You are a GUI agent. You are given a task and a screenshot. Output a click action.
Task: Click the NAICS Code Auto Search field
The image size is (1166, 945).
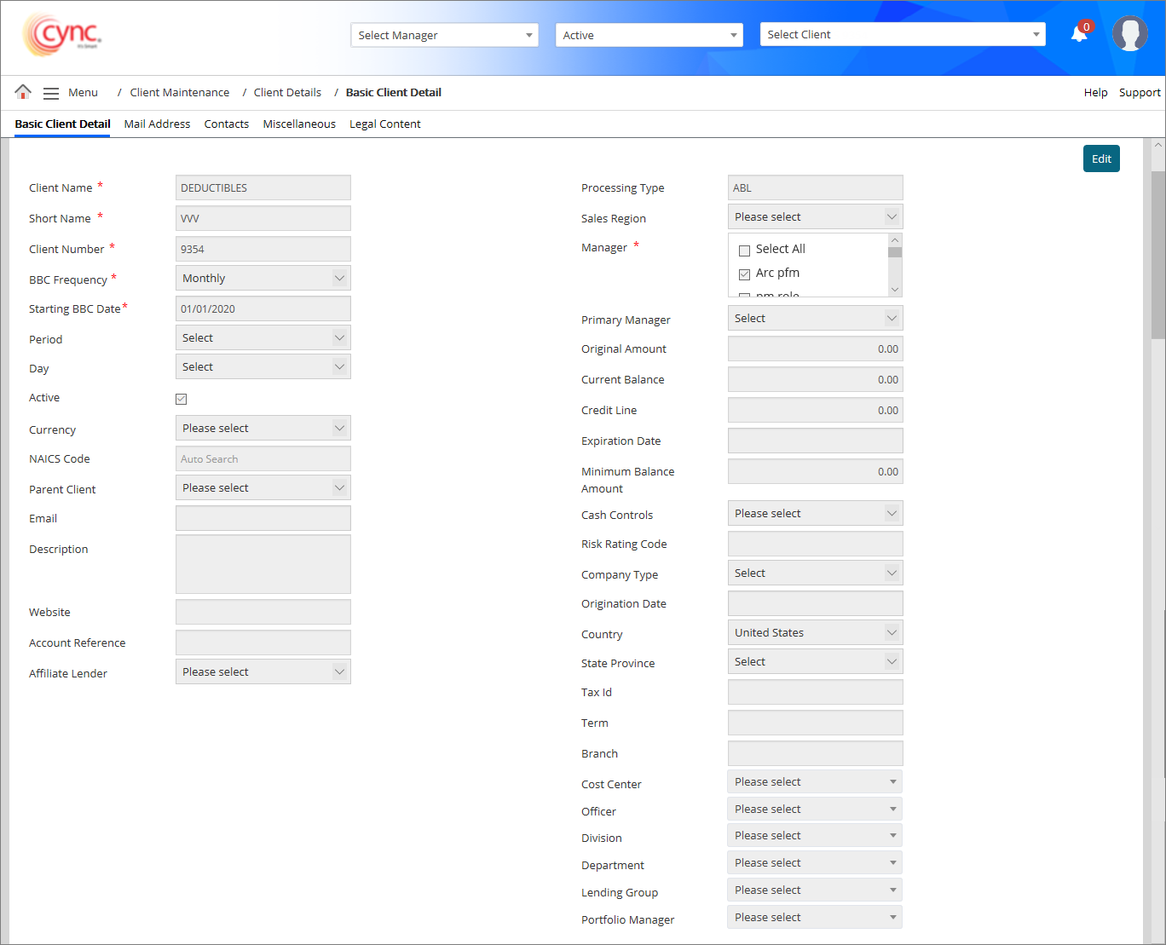[263, 459]
